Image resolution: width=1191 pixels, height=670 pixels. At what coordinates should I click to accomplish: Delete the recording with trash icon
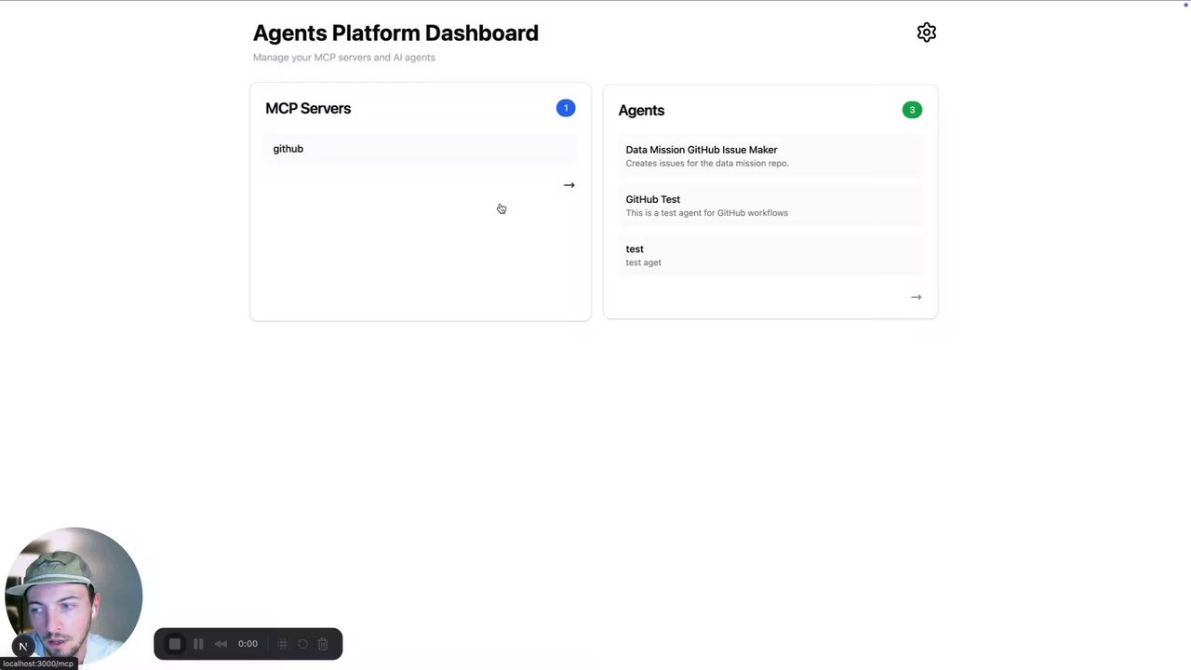(x=323, y=644)
